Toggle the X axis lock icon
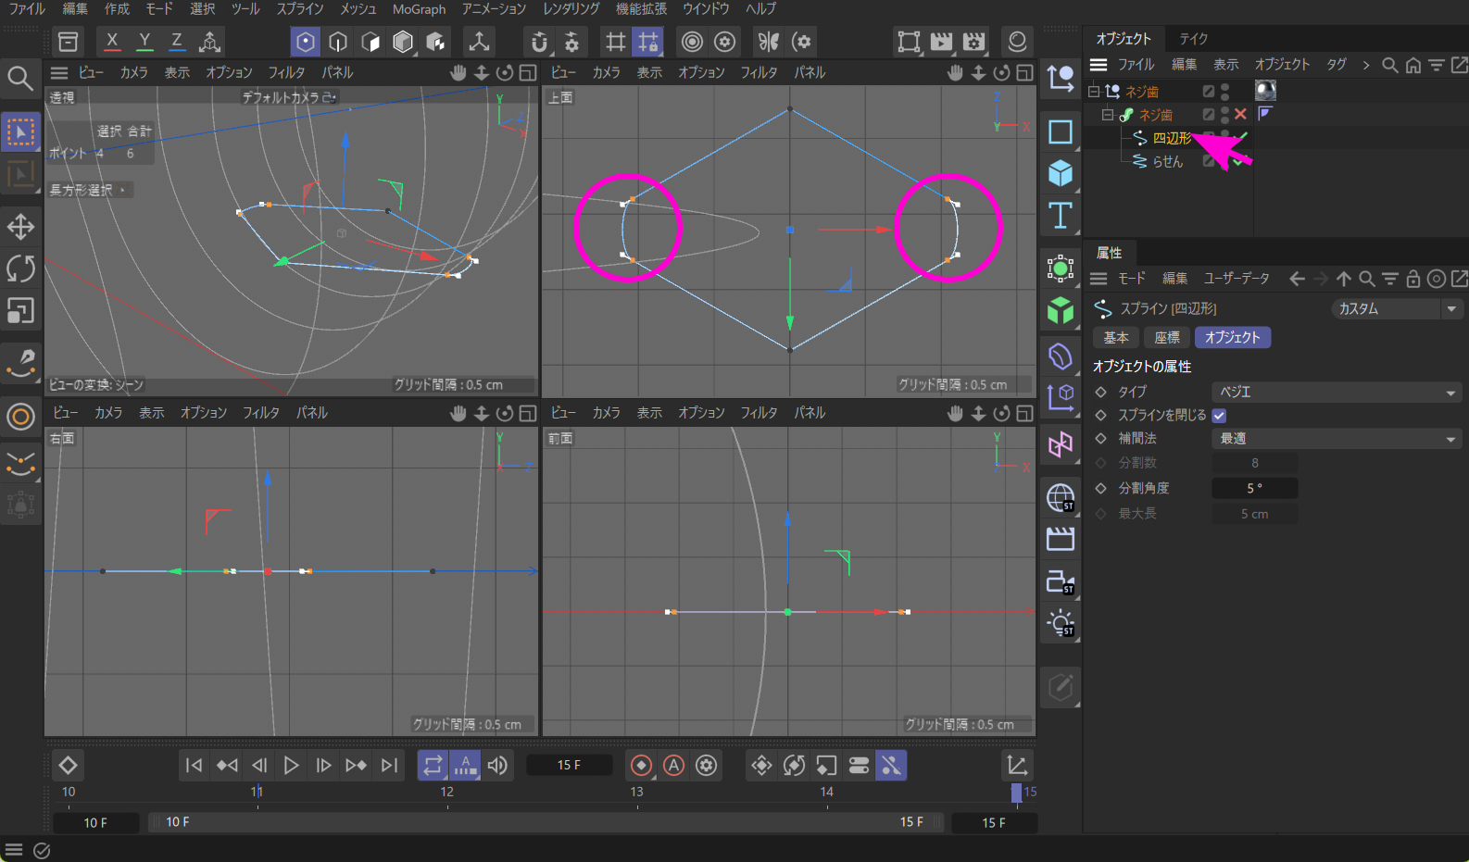Screen dimensions: 1469x862 point(112,42)
